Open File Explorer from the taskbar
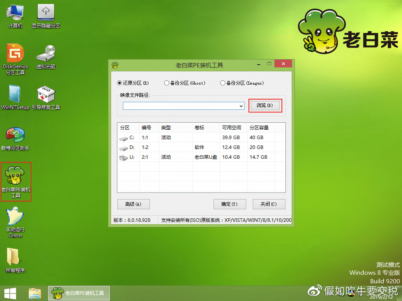Image resolution: width=402 pixels, height=301 pixels. tap(35, 293)
